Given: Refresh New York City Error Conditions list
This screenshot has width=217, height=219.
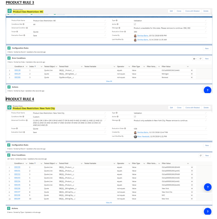Looking at the screenshot, I should click(201, 155).
